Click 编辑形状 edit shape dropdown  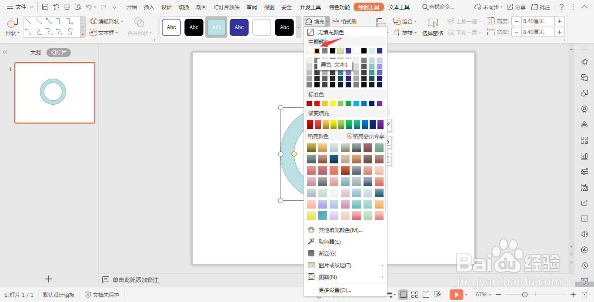107,21
